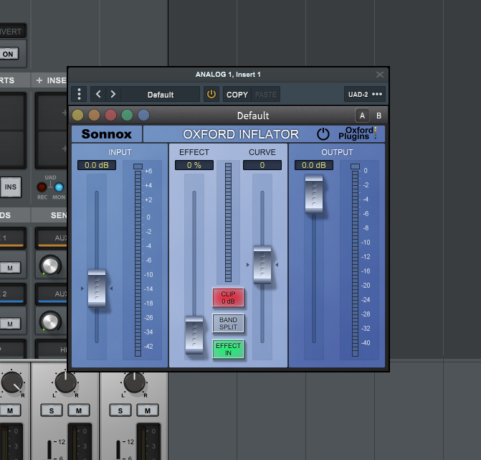Click the CURVE fader handle
The image size is (481, 460).
tap(262, 265)
